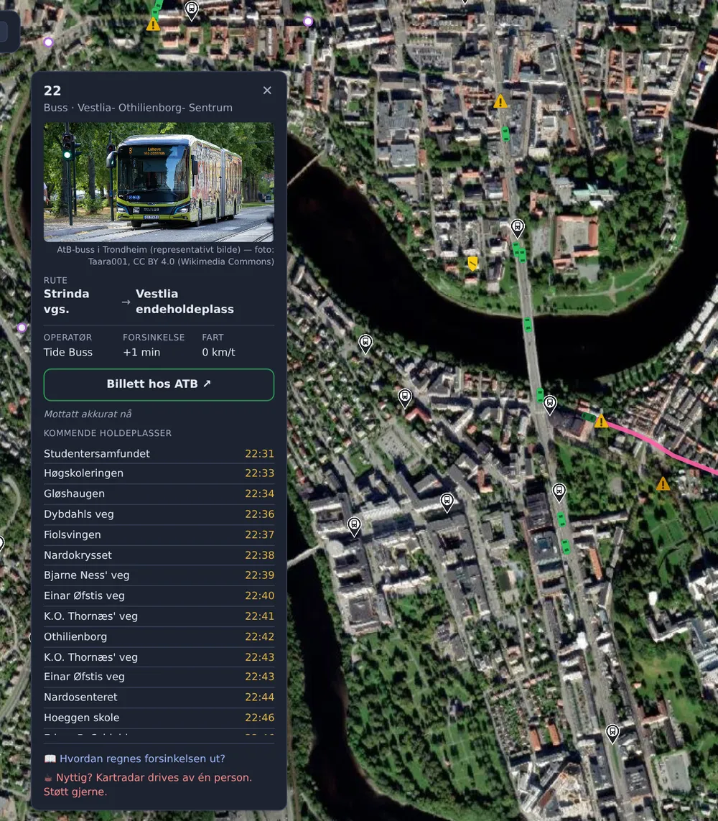Click the green bus at the bridge's south end

tap(539, 395)
